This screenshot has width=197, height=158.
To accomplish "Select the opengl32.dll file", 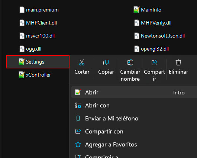I will (152, 49).
